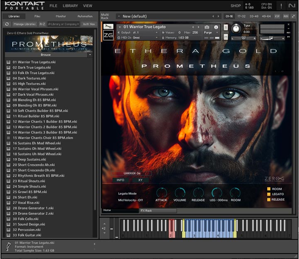Screen dimensions: 299x259
Task: Click the AUX button on instrument header
Action: coord(289,33)
